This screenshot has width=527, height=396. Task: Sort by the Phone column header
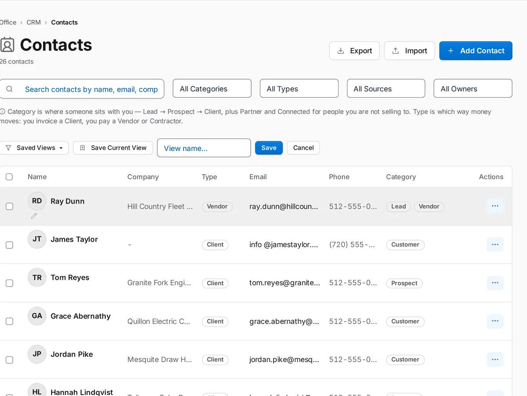(x=339, y=177)
